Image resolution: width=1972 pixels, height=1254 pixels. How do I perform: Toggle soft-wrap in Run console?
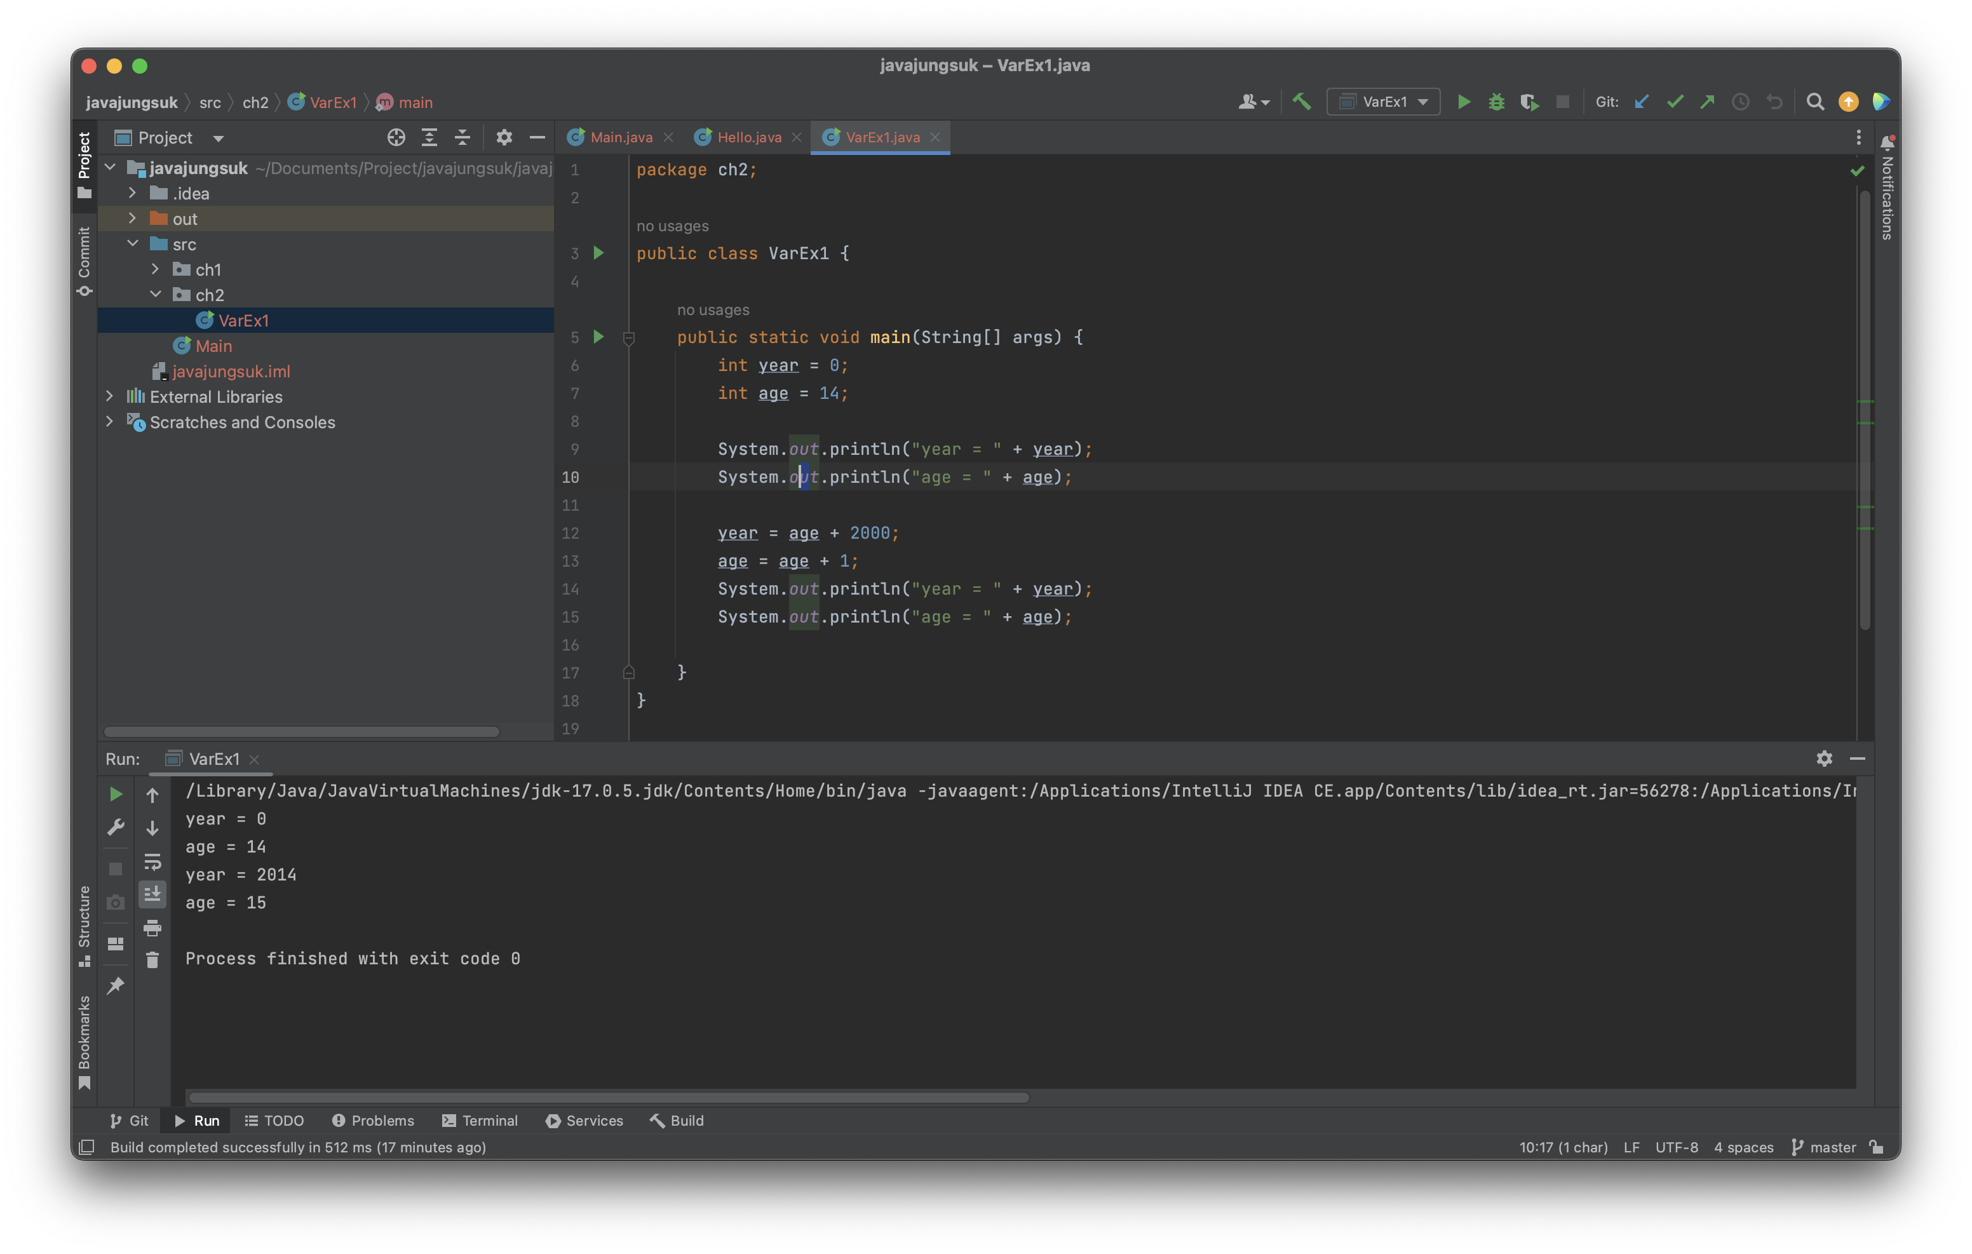click(x=152, y=861)
